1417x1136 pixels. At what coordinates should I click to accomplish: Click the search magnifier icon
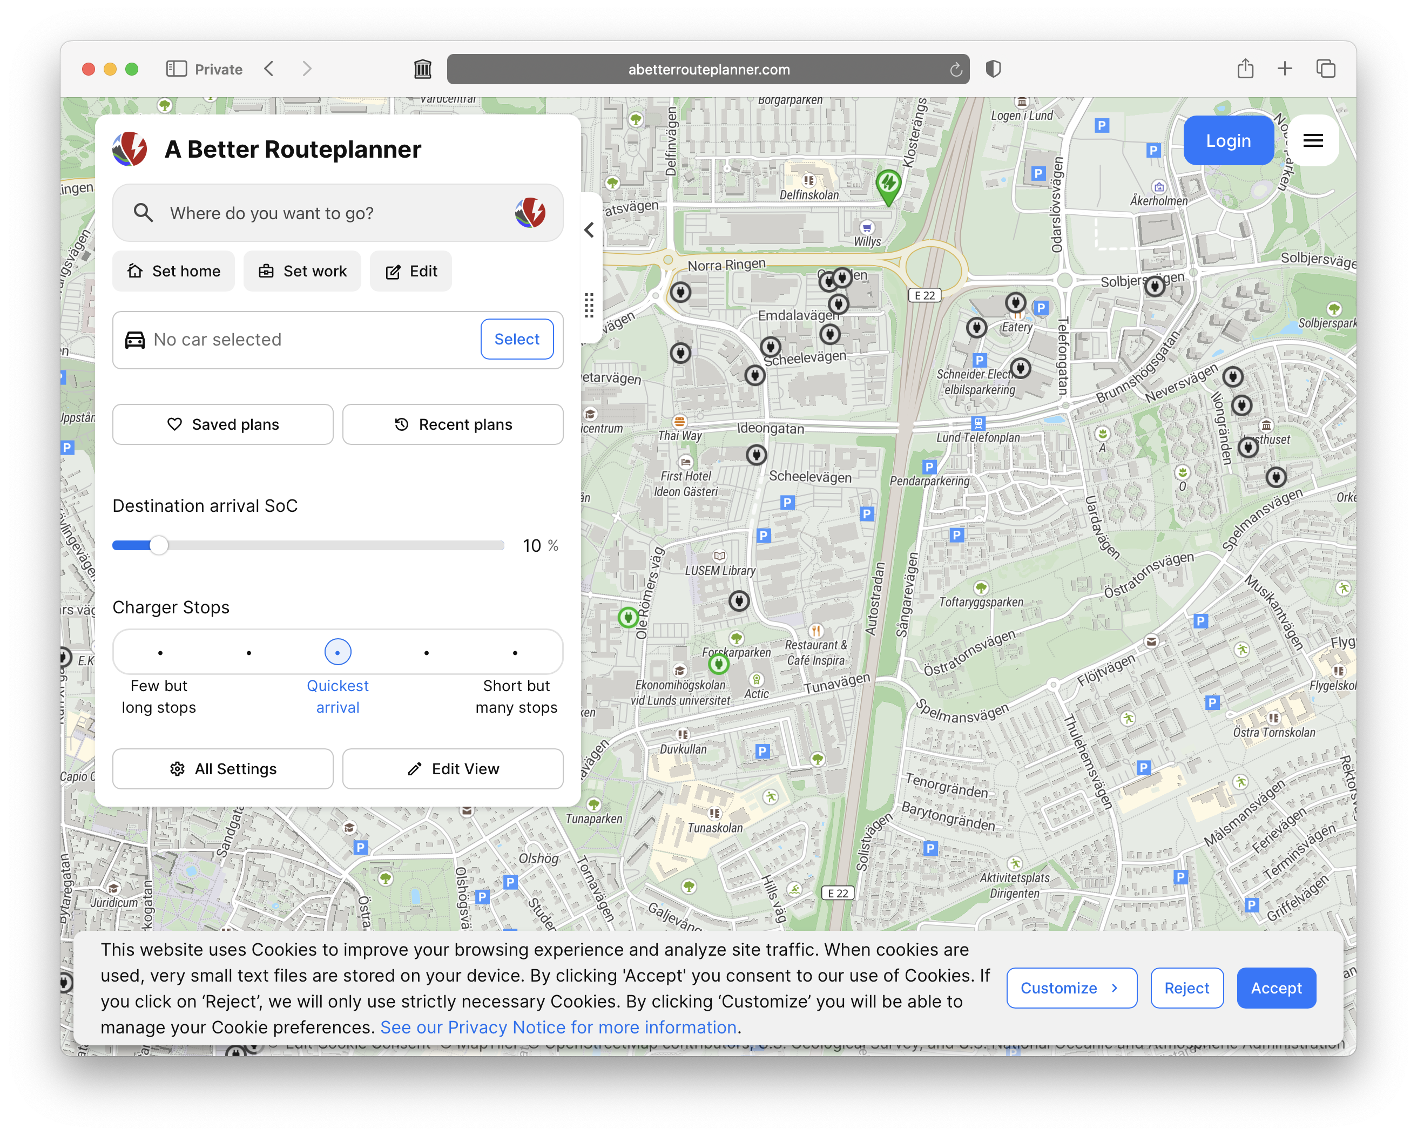143,213
